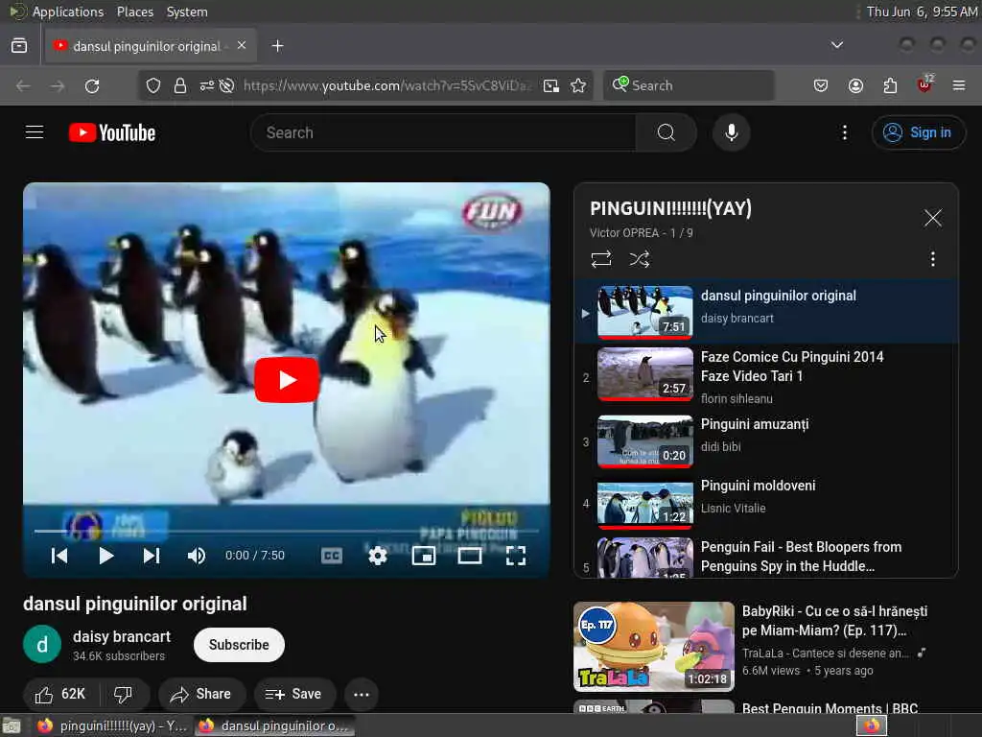Screen dimensions: 982x737
Task: Seek on the video progress bar
Action: [286, 531]
